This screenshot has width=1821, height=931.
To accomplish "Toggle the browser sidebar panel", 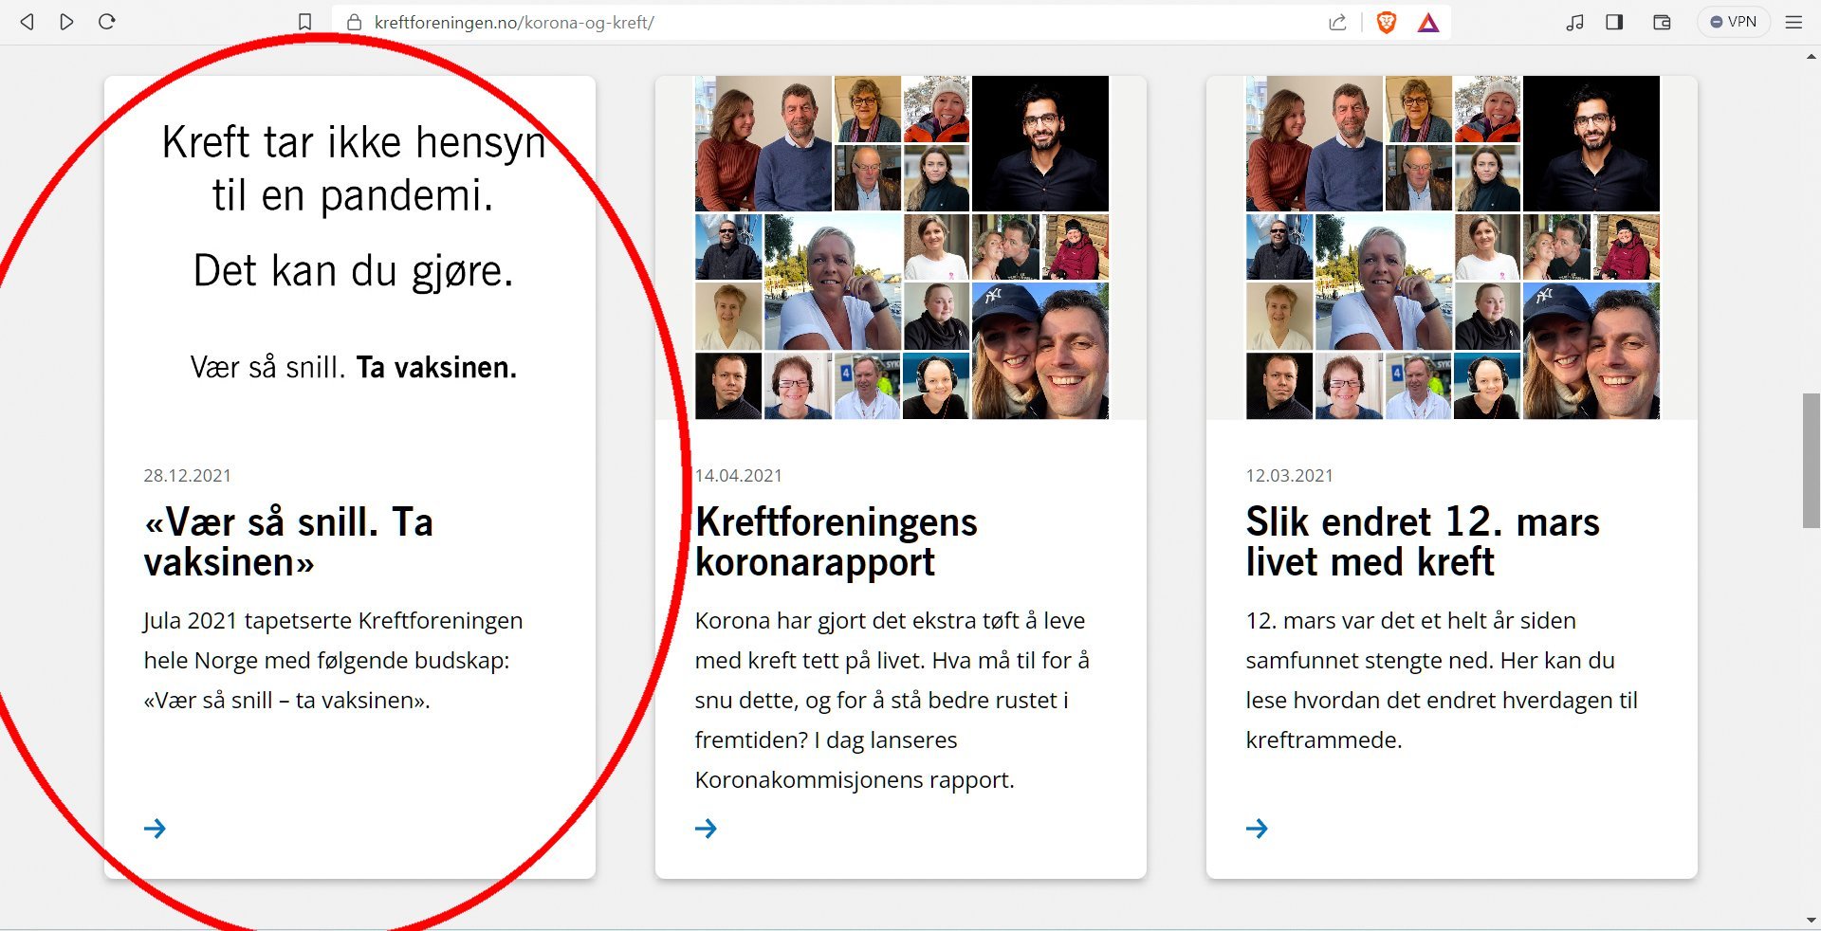I will click(1614, 22).
